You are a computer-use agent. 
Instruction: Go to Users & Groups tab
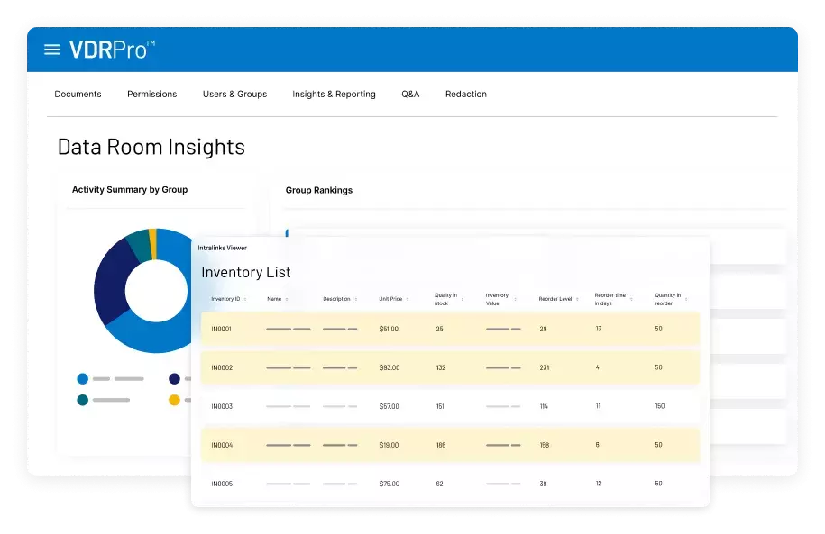234,95
